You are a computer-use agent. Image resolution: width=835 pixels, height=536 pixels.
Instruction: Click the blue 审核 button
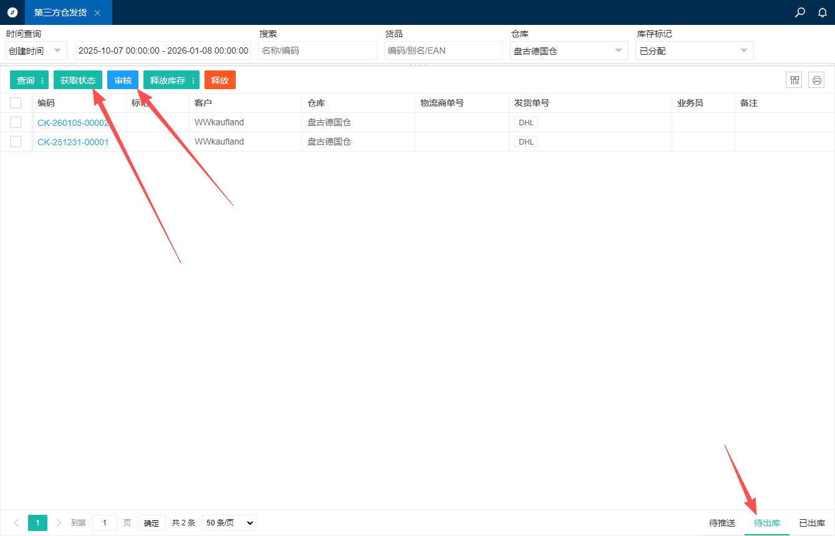(x=123, y=80)
